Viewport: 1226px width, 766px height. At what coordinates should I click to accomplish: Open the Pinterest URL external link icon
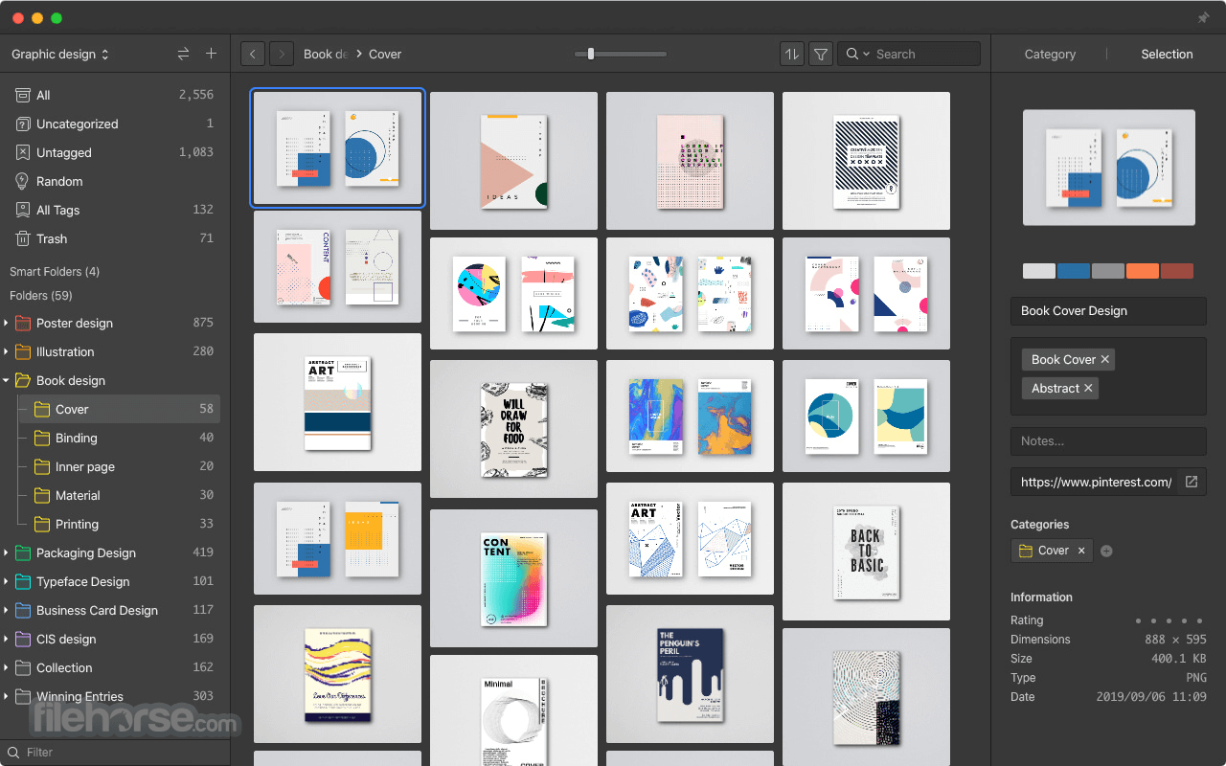pyautogui.click(x=1192, y=482)
